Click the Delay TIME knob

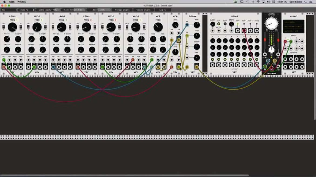[x=197, y=25]
